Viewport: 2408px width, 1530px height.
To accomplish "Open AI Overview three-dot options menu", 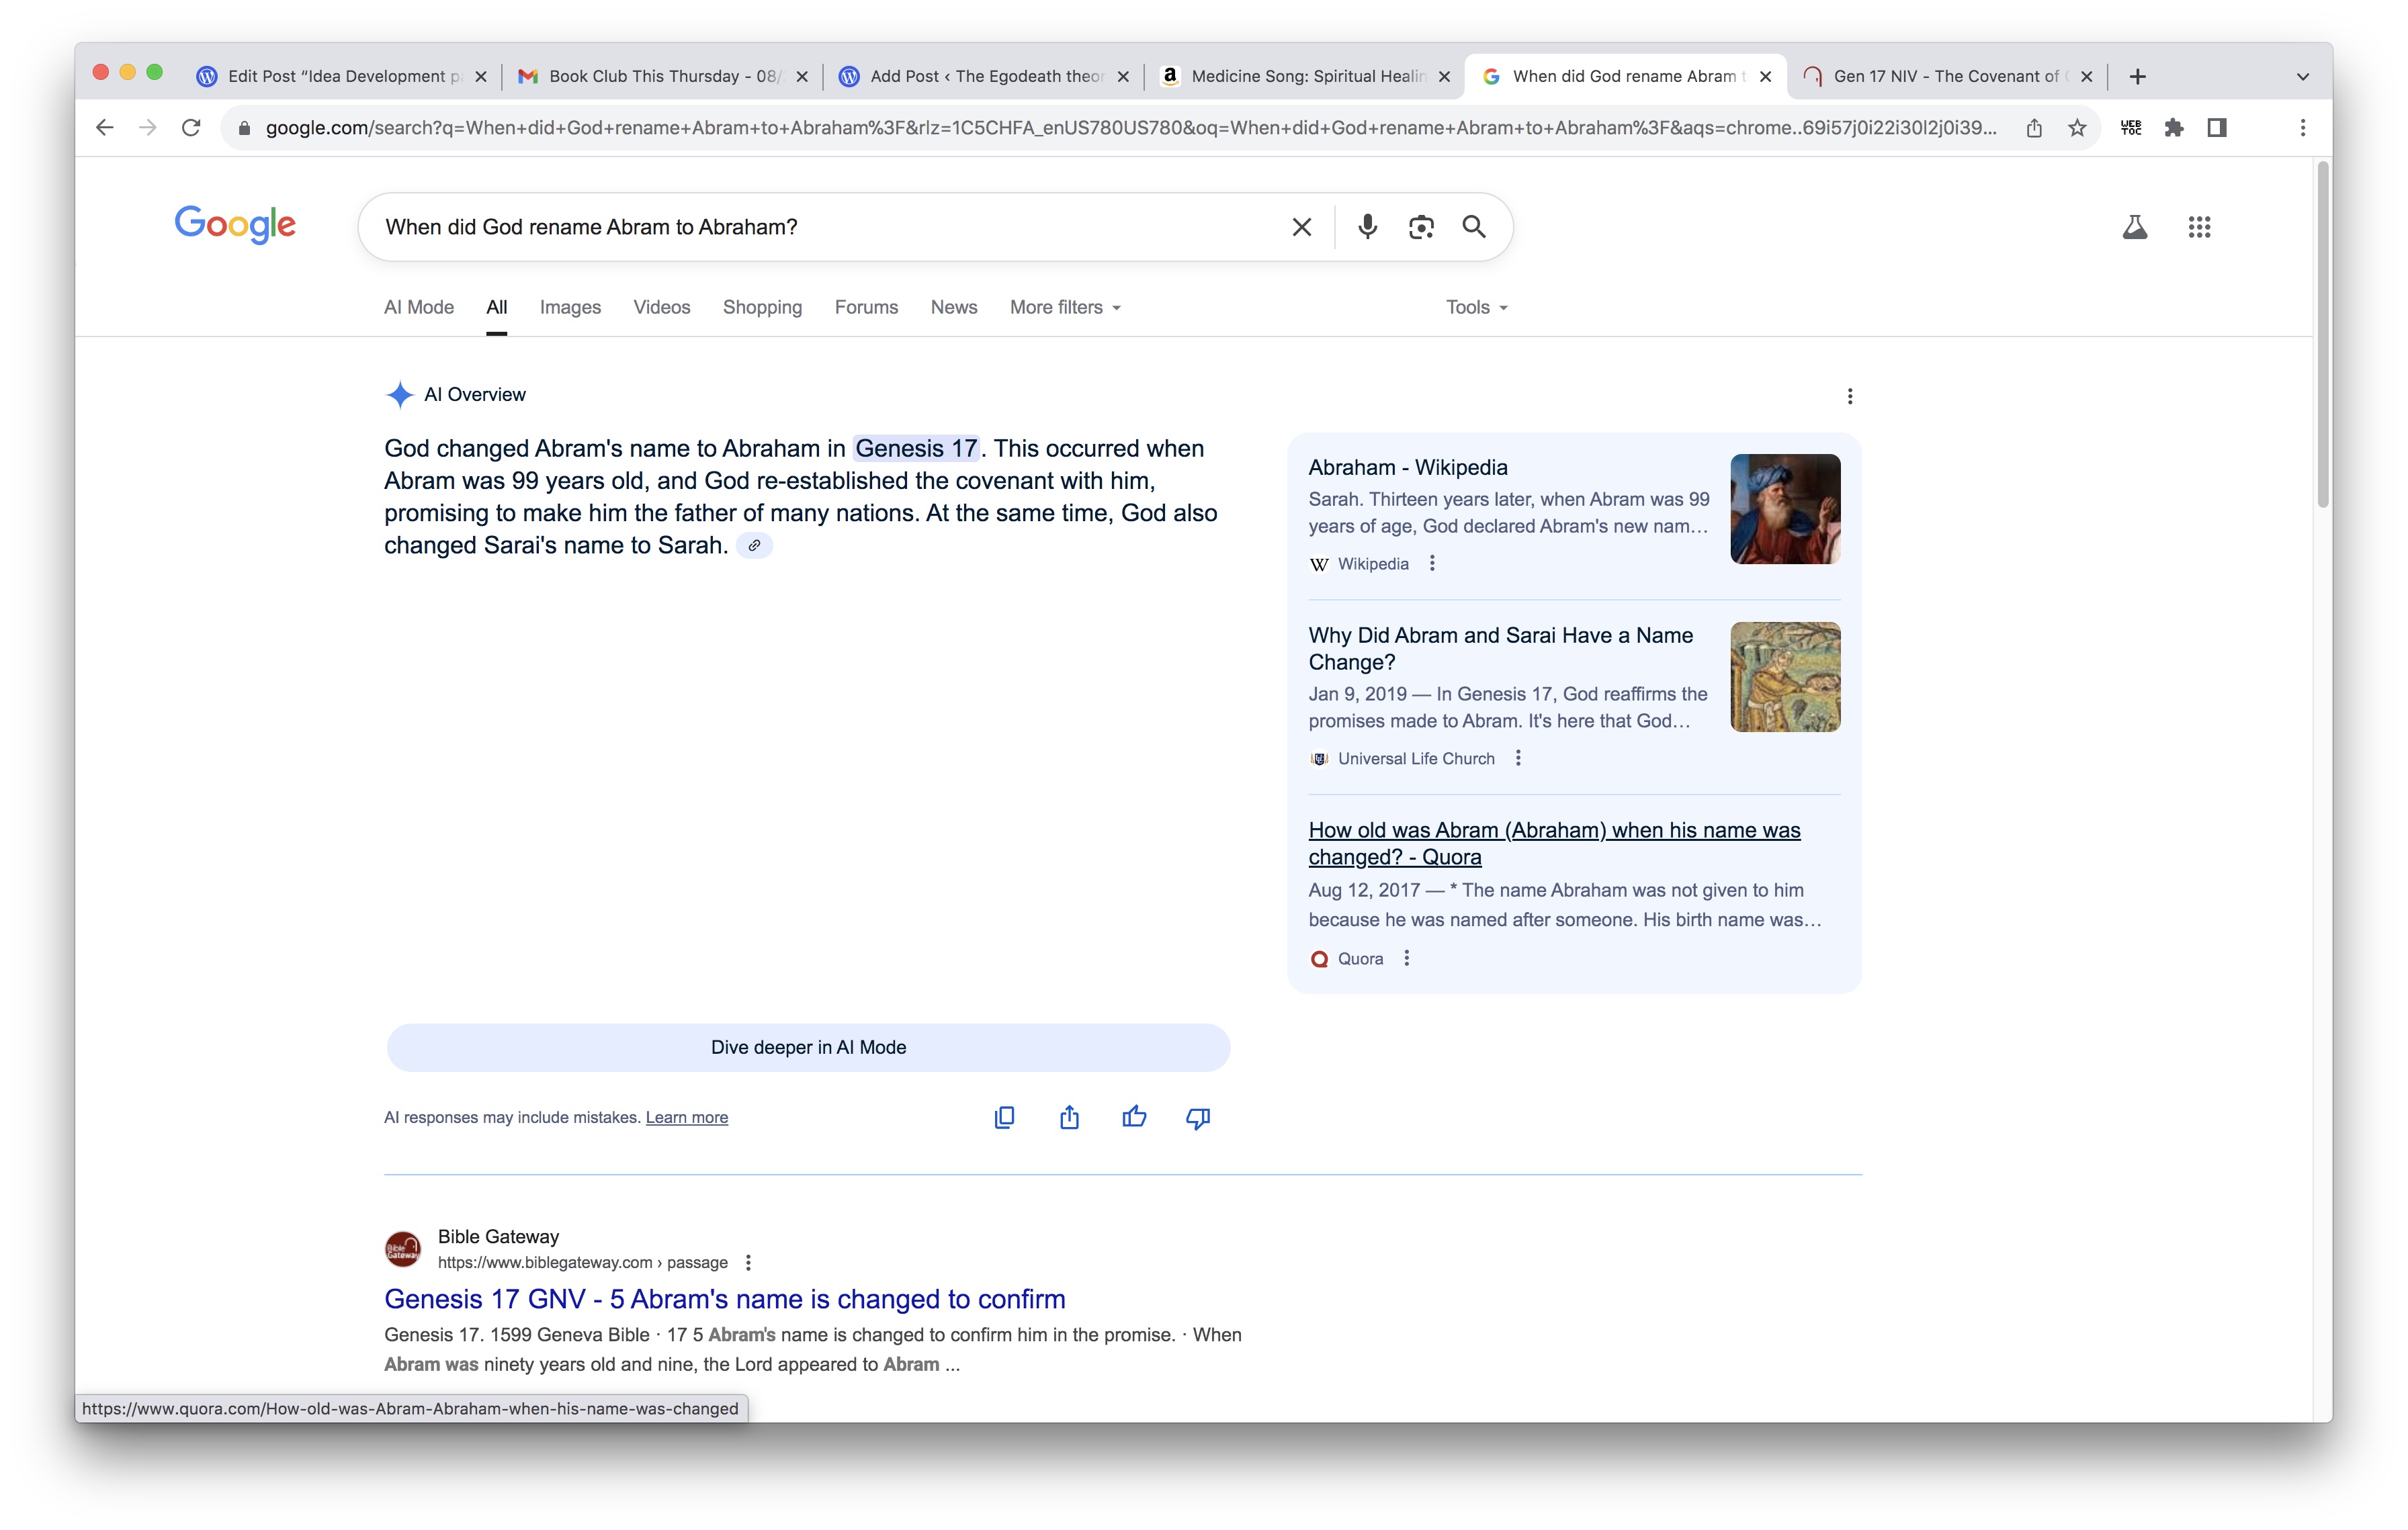I will pyautogui.click(x=1849, y=397).
